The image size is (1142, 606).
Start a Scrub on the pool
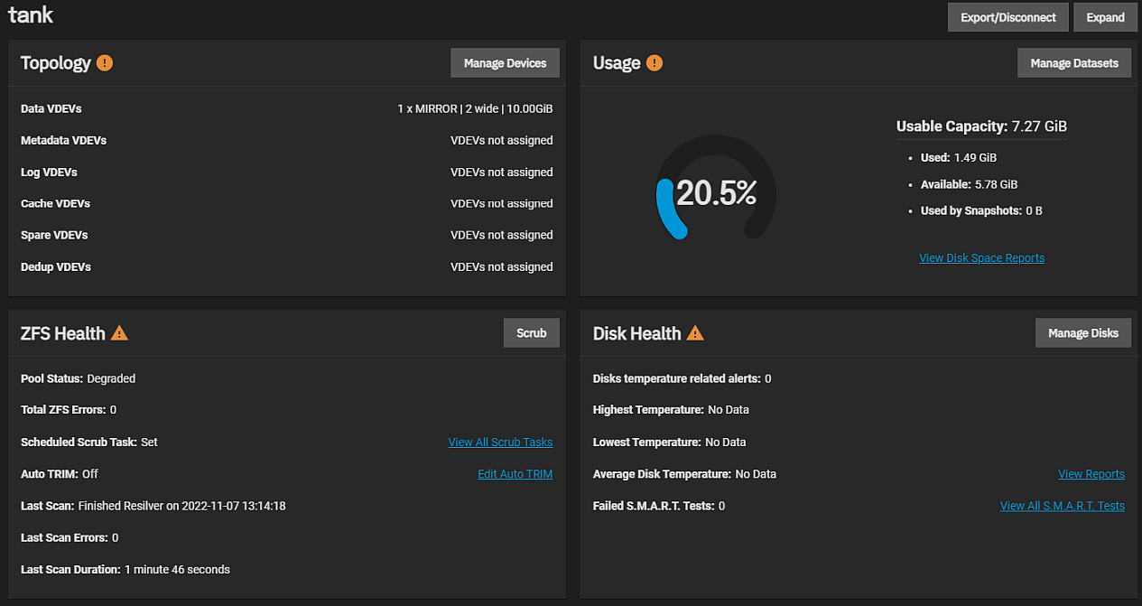[x=531, y=333]
